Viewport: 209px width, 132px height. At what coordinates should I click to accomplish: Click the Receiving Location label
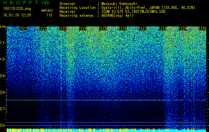tap(77, 8)
